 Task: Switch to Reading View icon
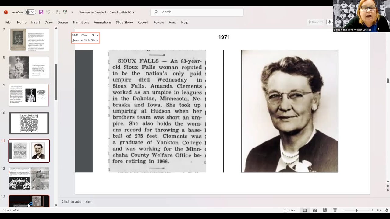coord(325,210)
